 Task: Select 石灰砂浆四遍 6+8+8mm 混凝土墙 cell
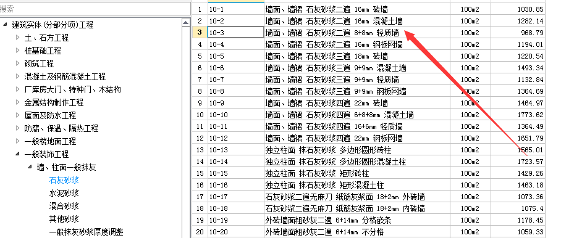357,115
